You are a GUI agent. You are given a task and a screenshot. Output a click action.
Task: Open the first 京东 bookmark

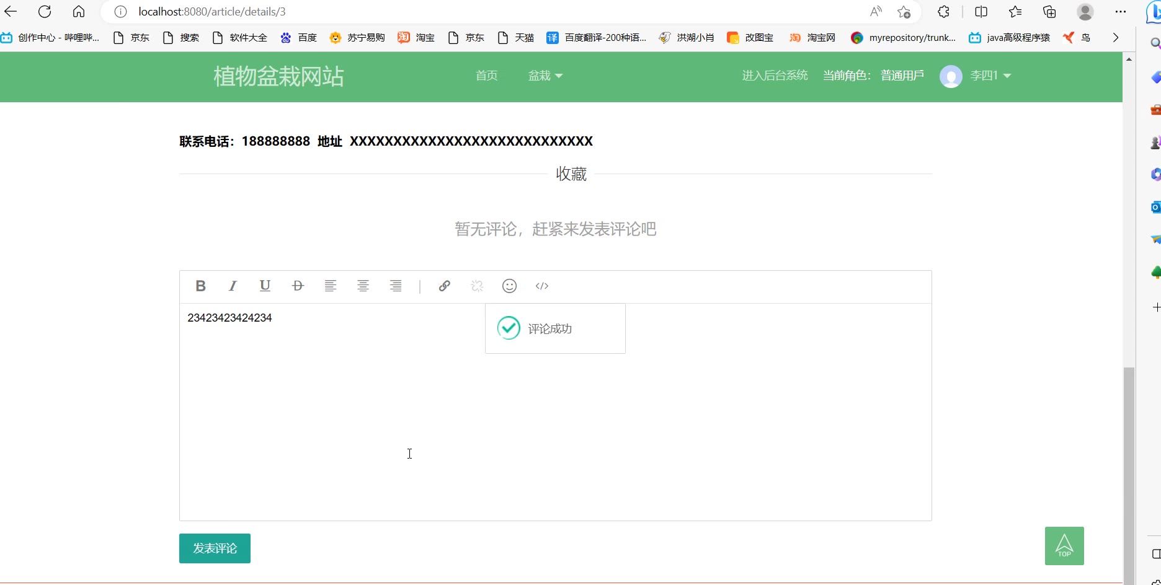tap(131, 38)
